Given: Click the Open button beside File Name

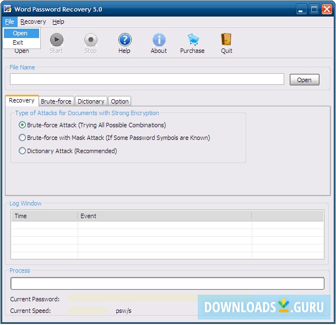Looking at the screenshot, I should coord(304,80).
